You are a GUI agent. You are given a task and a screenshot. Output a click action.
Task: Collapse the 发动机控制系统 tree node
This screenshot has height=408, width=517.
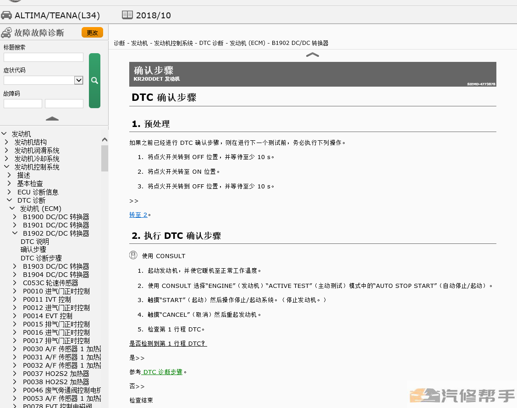[6, 167]
